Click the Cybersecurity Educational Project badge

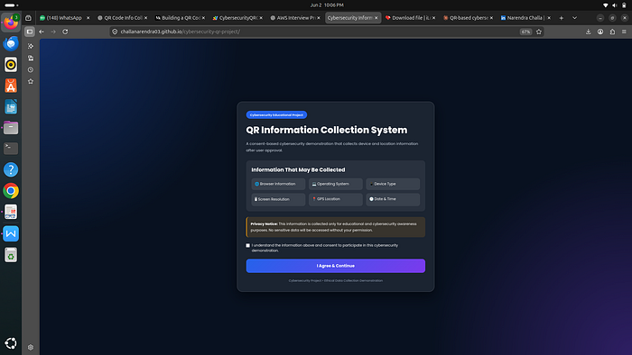[276, 115]
